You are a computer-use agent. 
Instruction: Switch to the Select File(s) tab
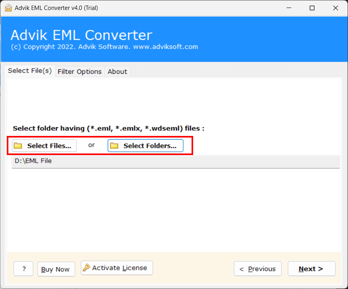(x=30, y=71)
